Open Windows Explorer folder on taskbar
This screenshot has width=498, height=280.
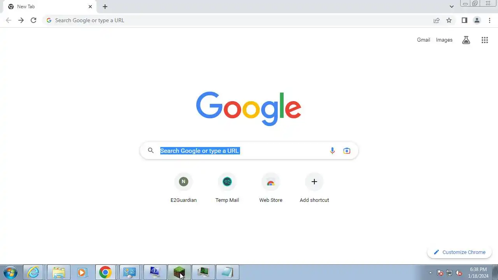click(x=59, y=272)
